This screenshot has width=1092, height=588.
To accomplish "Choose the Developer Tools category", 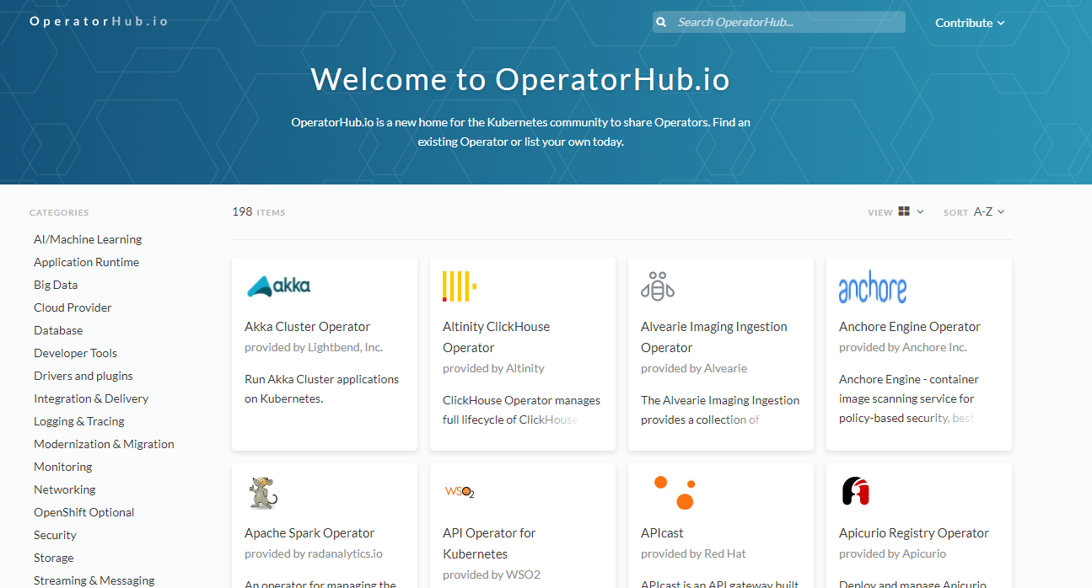I will (x=75, y=353).
